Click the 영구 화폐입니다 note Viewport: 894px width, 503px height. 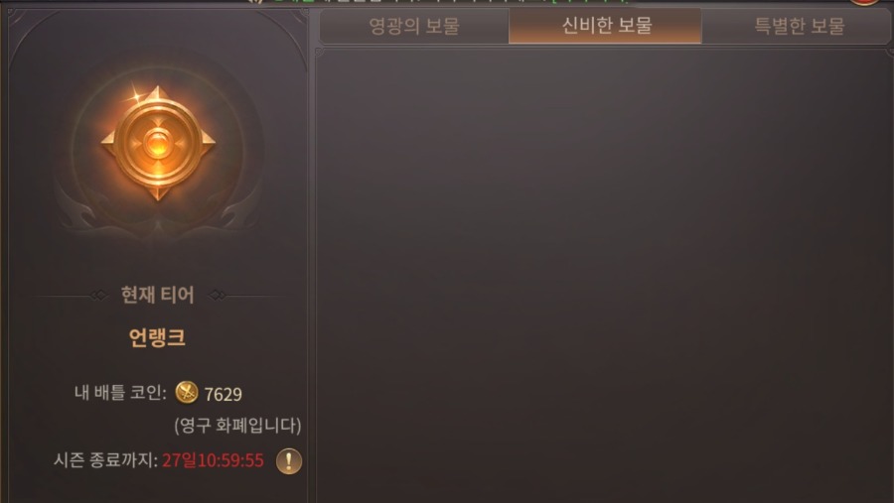tap(237, 426)
